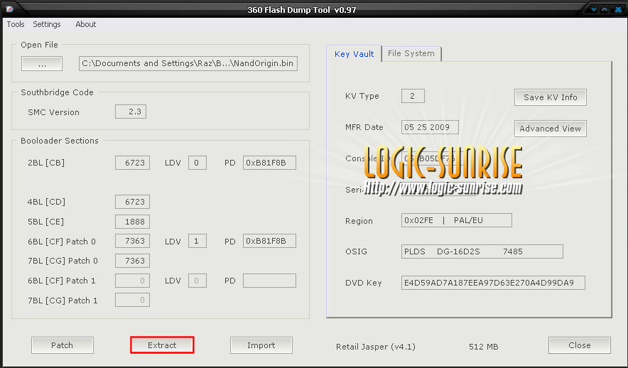Click the 'Retail Jasper (v4.1)' status text
The height and width of the screenshot is (368, 628).
click(x=376, y=347)
